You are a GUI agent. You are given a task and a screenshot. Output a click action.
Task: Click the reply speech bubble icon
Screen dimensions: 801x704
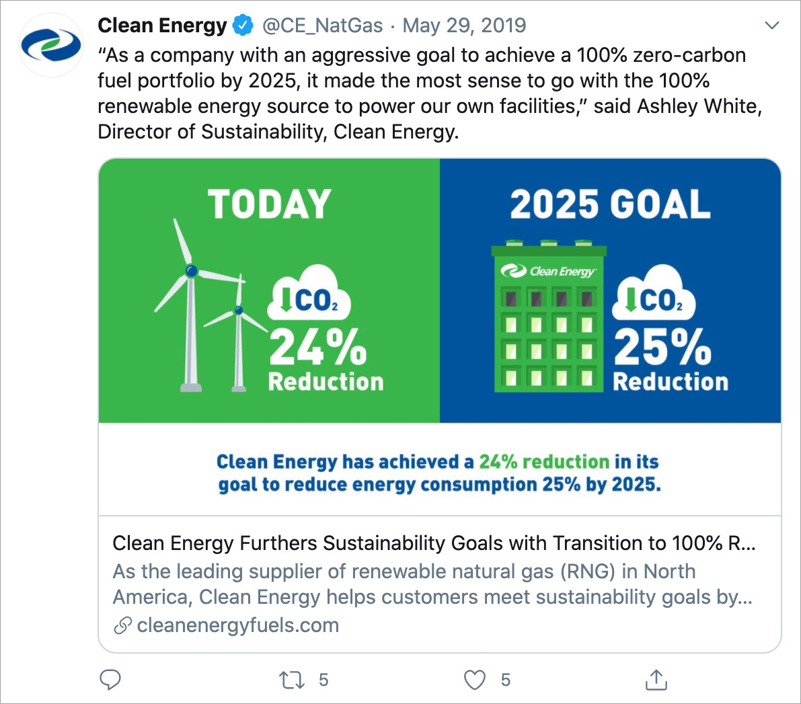tap(110, 680)
